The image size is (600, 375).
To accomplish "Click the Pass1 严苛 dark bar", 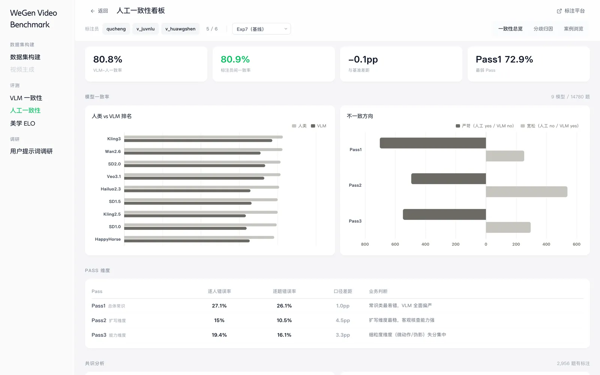I will tap(433, 143).
